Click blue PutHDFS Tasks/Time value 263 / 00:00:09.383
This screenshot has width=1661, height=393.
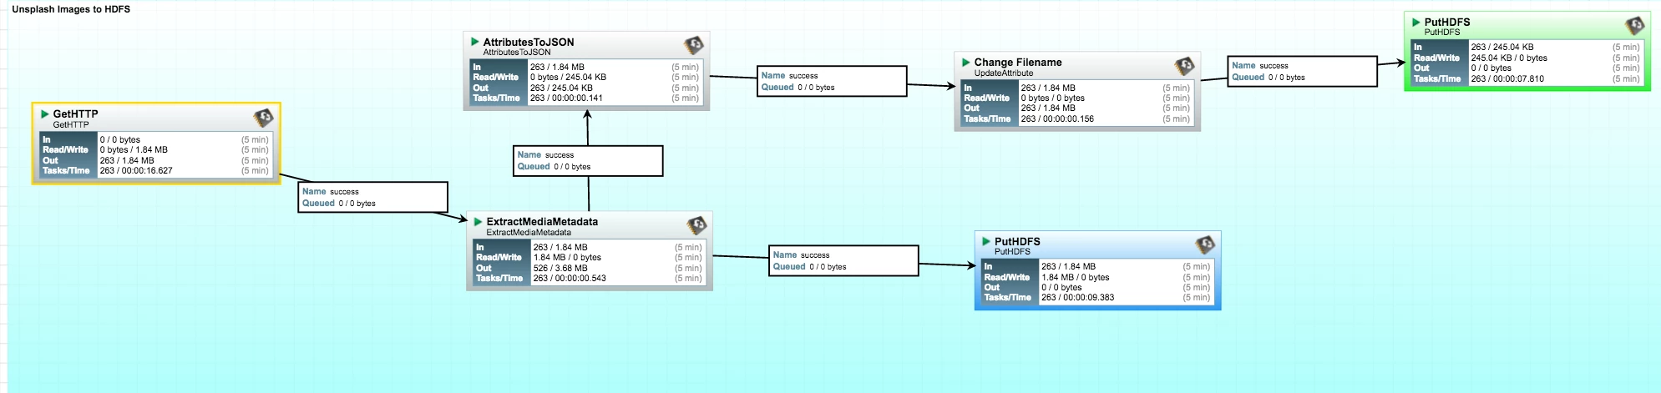[1077, 297]
